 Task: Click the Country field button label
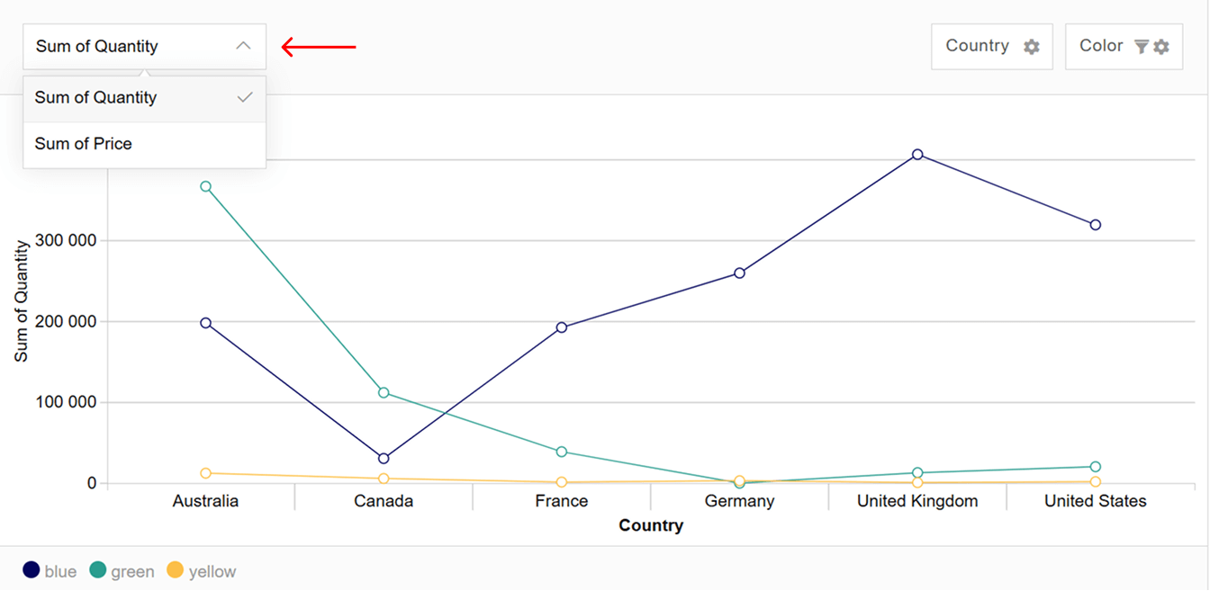click(977, 46)
